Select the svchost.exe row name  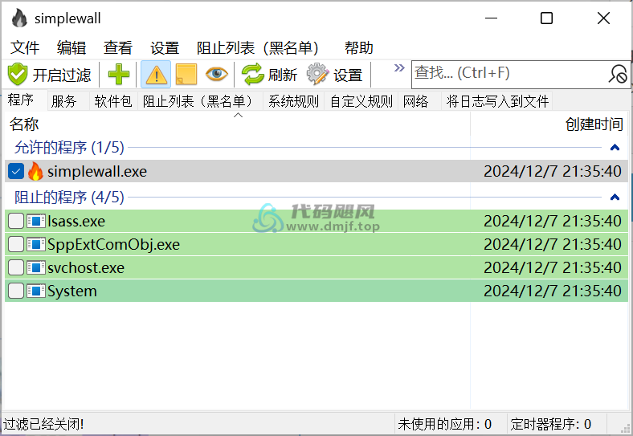(x=86, y=268)
